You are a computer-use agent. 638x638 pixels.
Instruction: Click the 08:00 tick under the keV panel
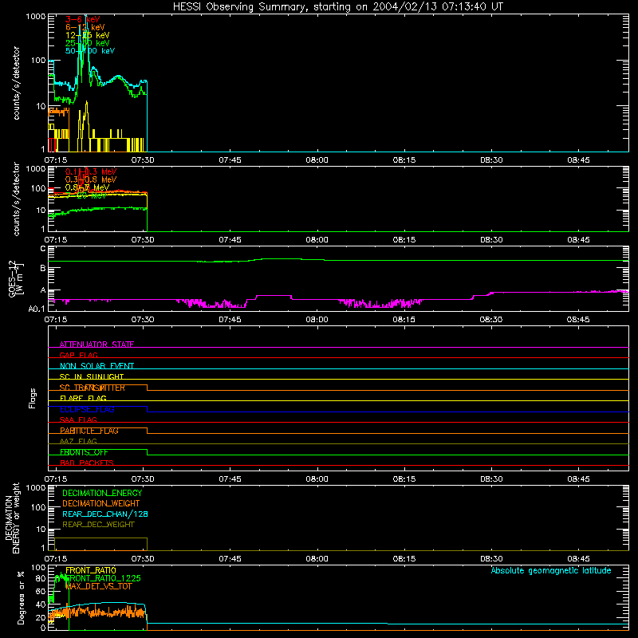[x=317, y=160]
